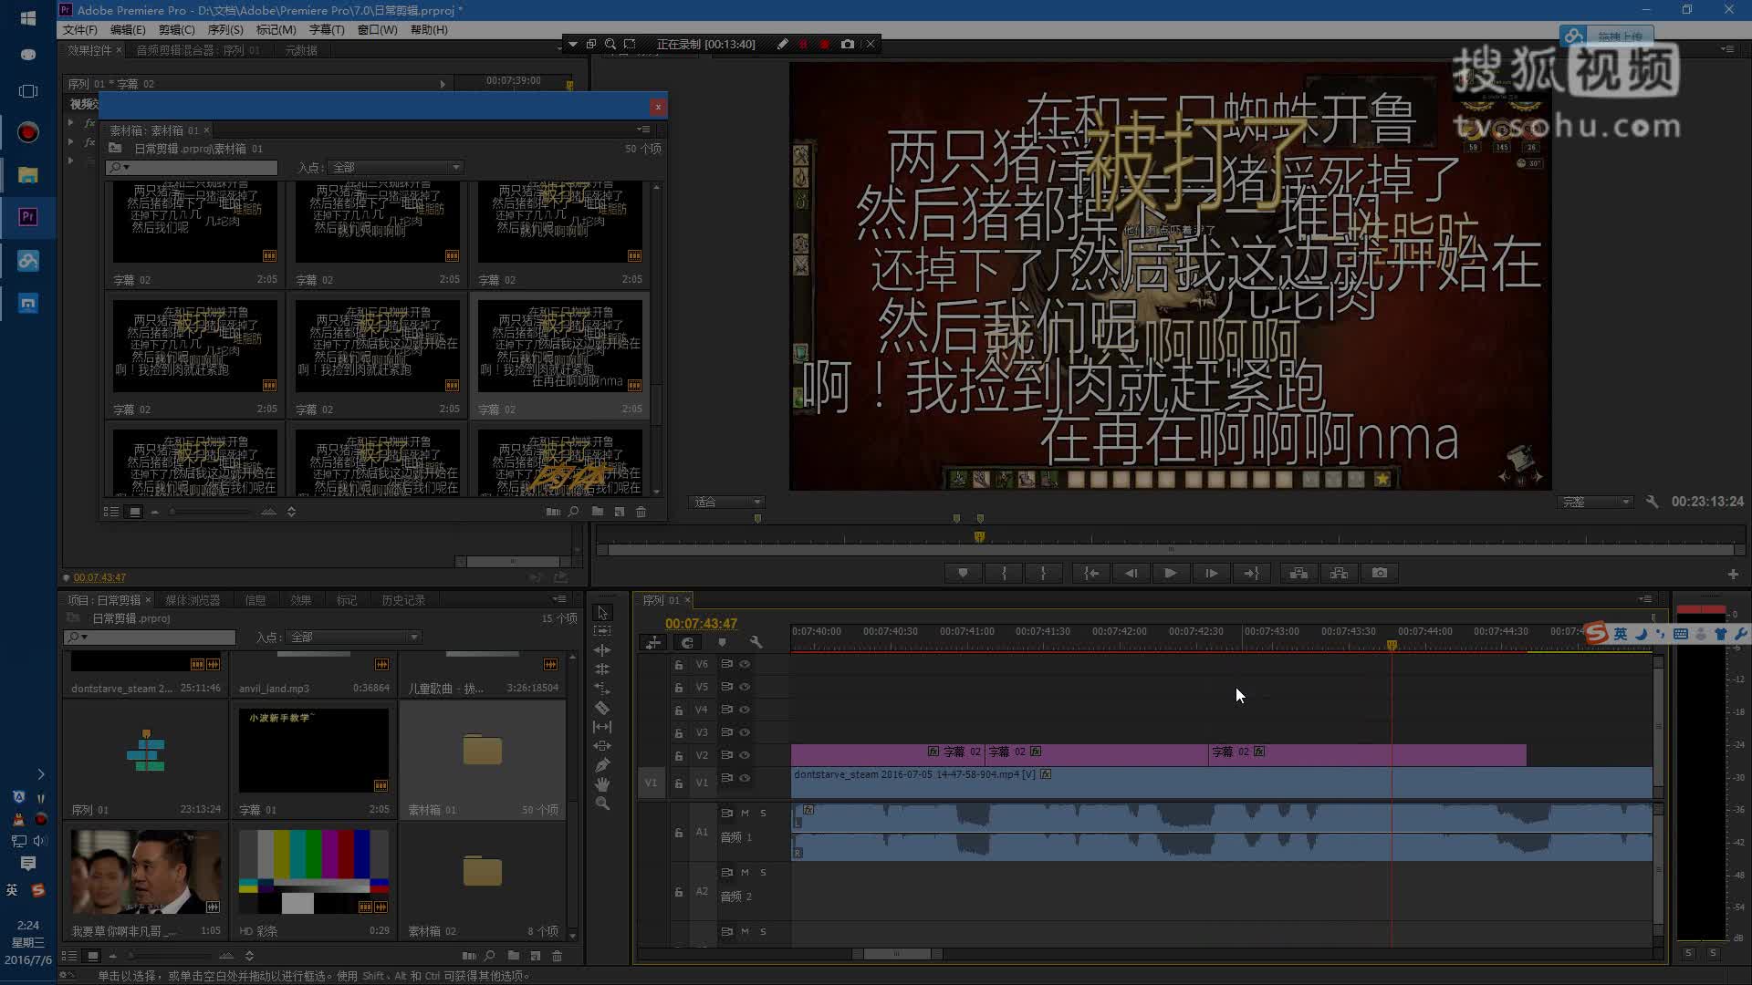
Task: Click timeline Add Marker icon
Action: [722, 643]
